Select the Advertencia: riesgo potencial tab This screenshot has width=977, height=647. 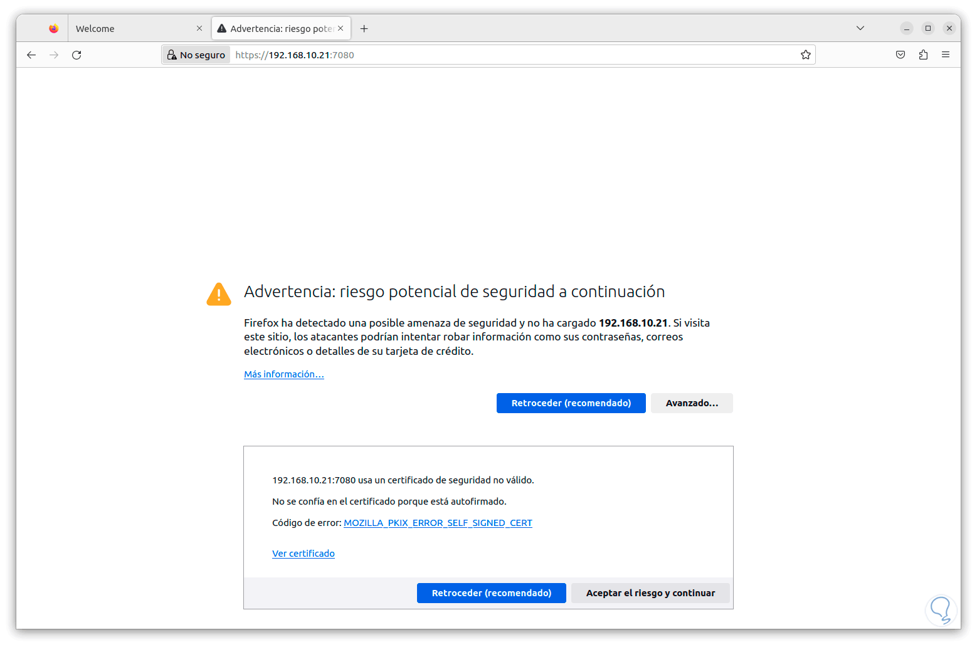(276, 29)
